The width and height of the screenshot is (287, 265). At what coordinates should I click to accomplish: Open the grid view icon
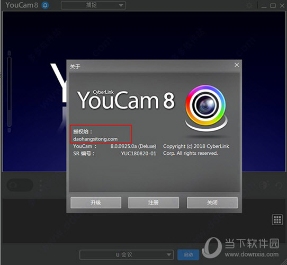point(277,219)
